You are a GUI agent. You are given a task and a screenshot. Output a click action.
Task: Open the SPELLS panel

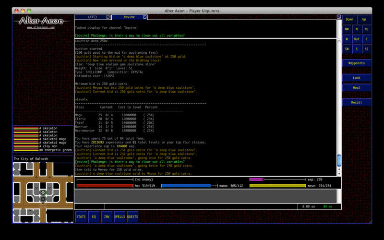click(x=120, y=217)
